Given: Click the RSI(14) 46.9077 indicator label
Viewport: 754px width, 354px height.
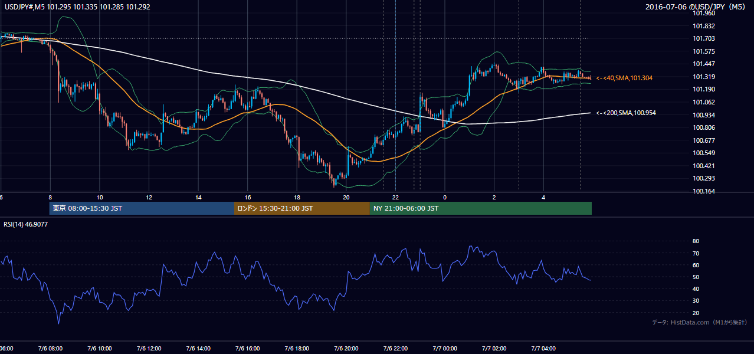Looking at the screenshot, I should (x=26, y=224).
